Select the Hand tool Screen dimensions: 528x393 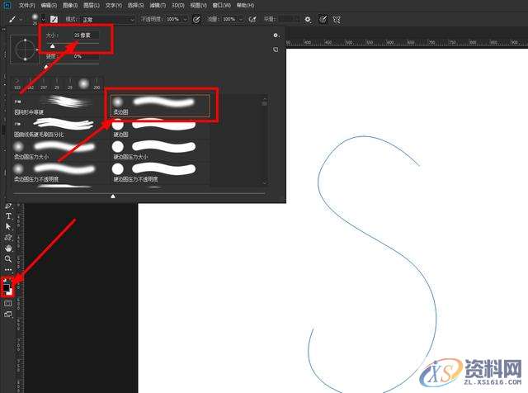8,248
